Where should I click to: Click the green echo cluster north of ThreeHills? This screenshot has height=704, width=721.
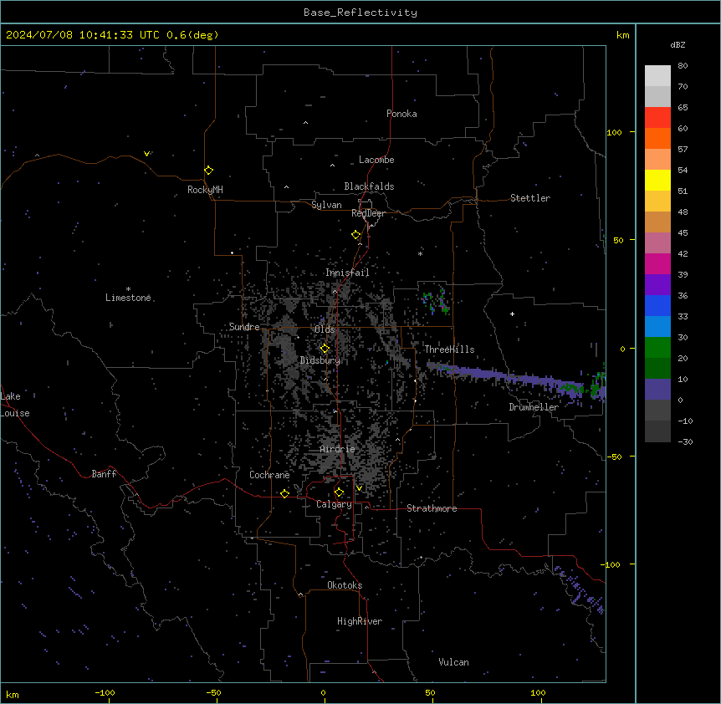(x=436, y=302)
